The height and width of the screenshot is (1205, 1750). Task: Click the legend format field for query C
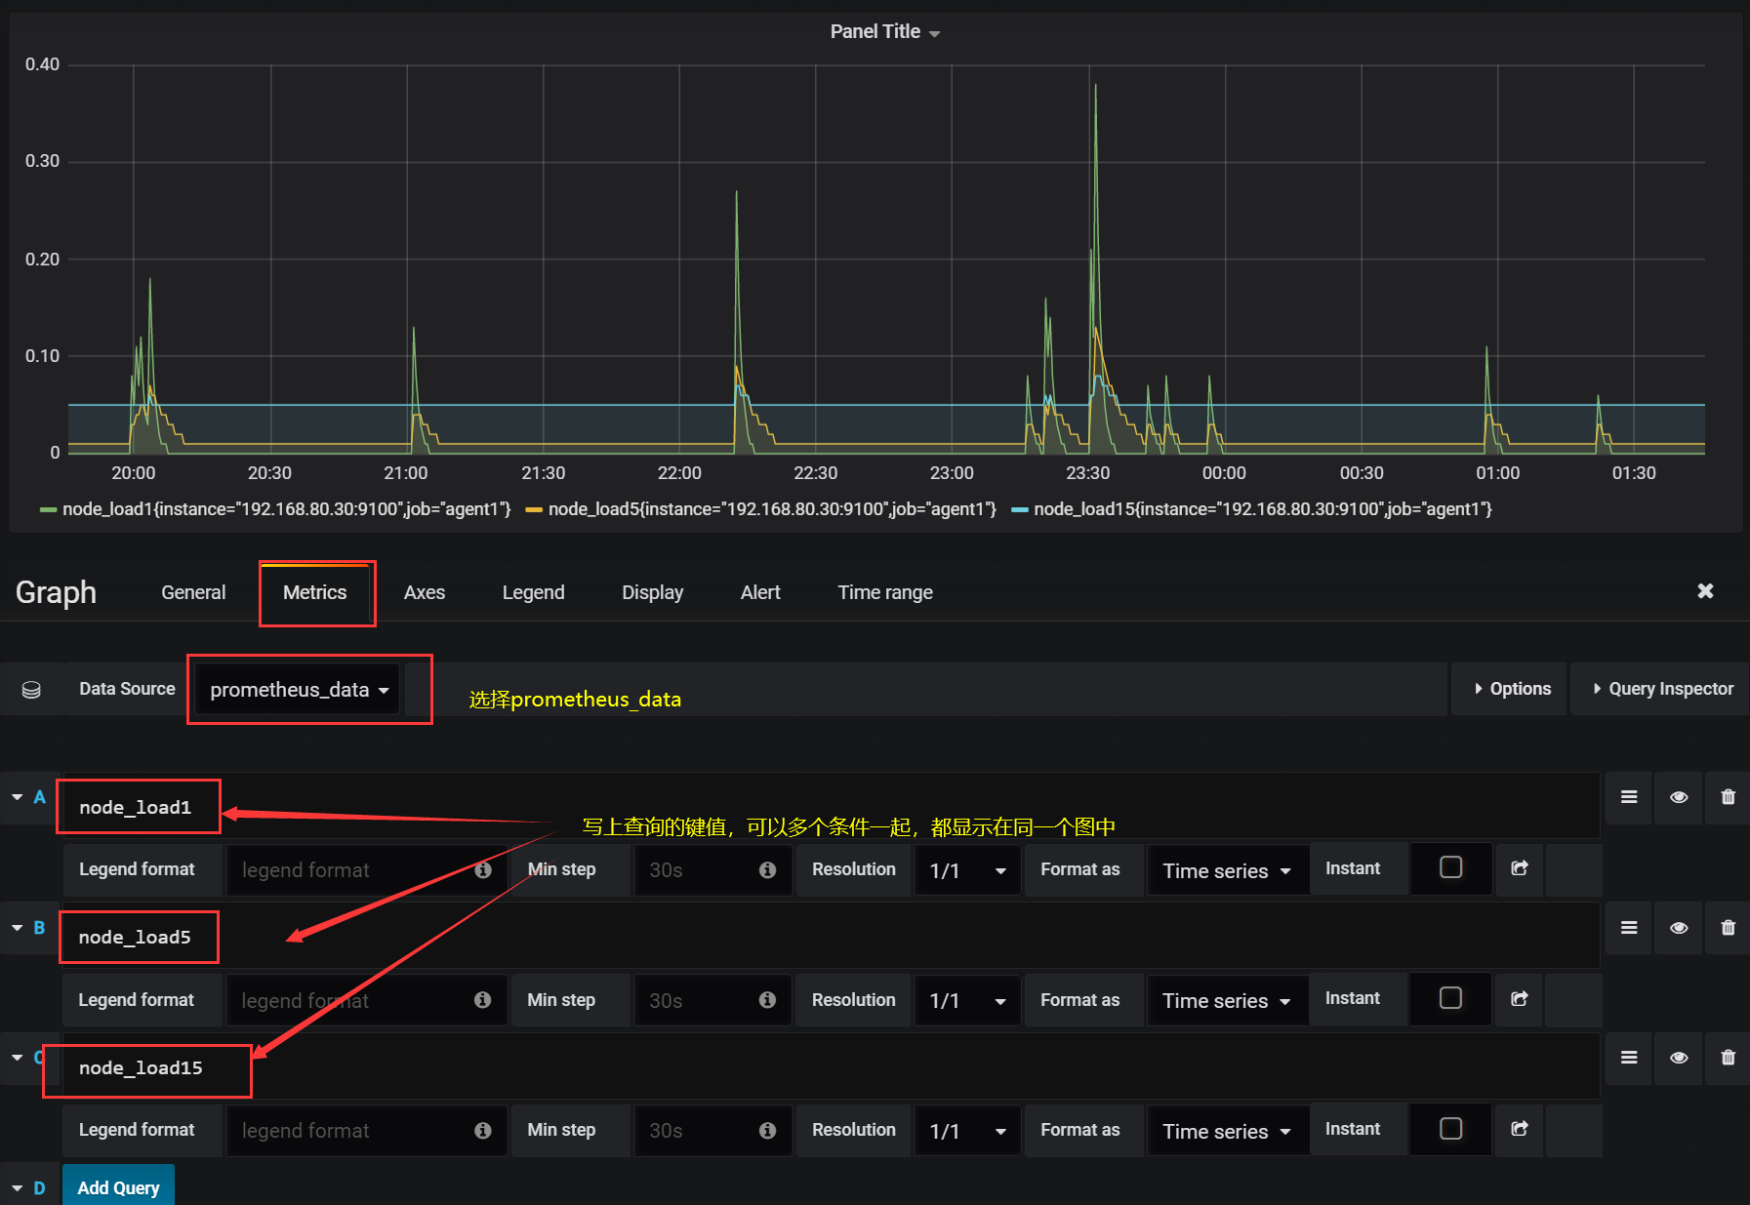point(366,1131)
